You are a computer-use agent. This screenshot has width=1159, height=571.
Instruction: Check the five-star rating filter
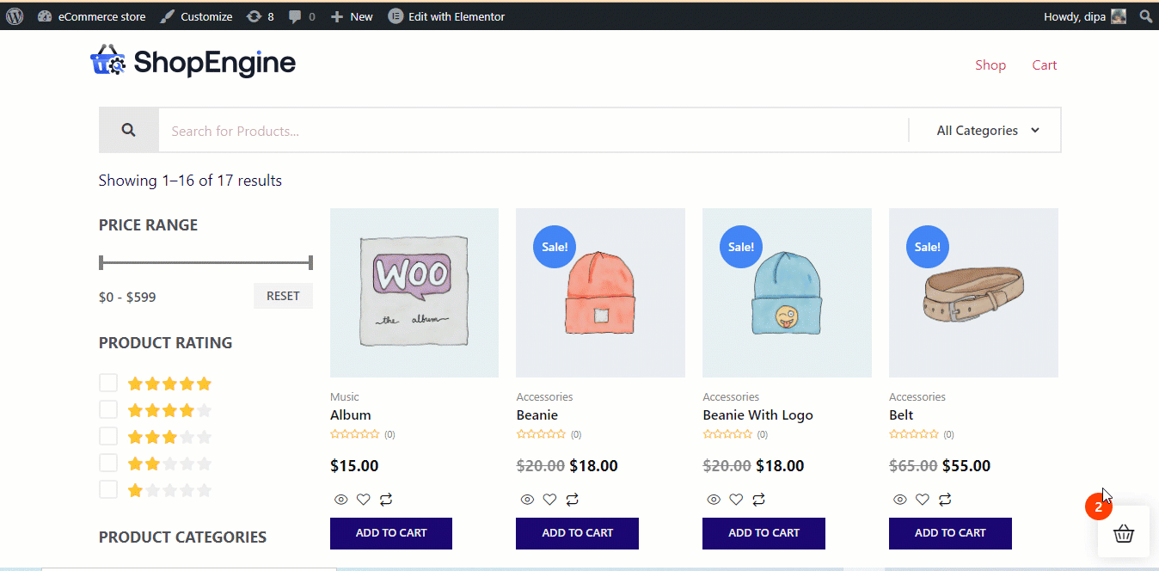pos(108,383)
